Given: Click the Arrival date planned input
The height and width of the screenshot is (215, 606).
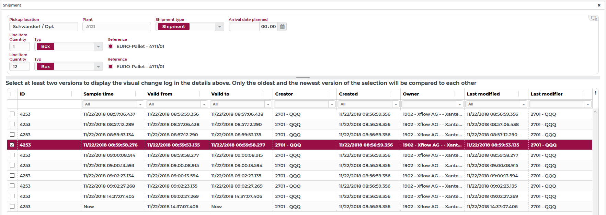Looking at the screenshot, I should tap(244, 27).
